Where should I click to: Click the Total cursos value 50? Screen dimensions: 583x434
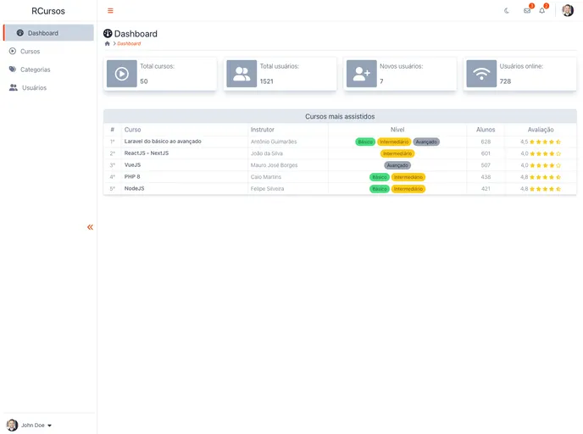tap(144, 81)
